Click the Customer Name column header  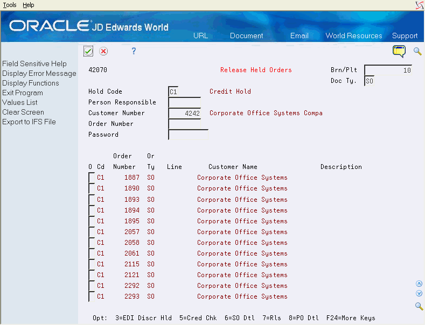[x=233, y=167]
